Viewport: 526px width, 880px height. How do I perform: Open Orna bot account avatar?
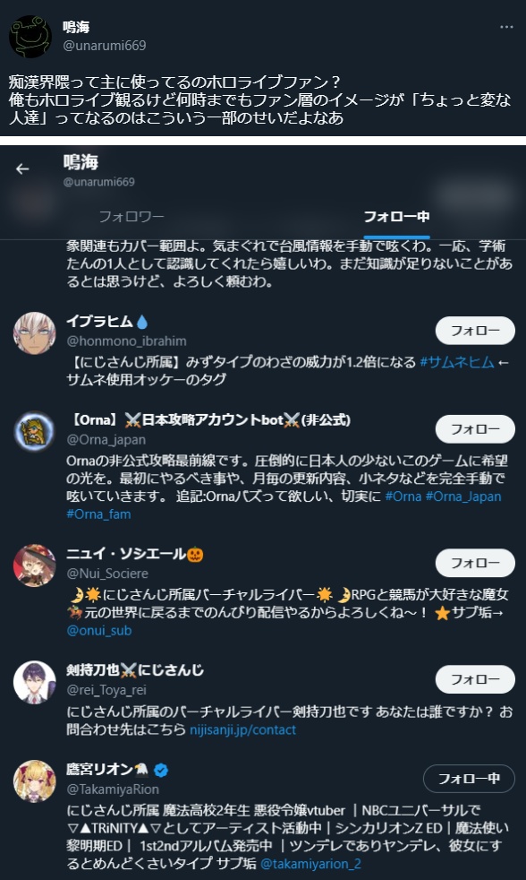[x=35, y=432]
